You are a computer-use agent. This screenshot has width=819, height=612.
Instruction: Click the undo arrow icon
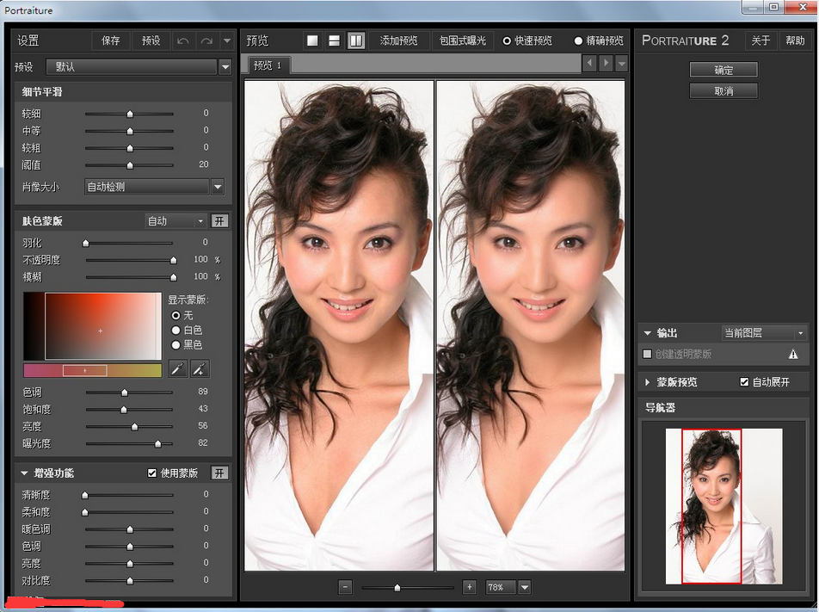click(x=183, y=40)
